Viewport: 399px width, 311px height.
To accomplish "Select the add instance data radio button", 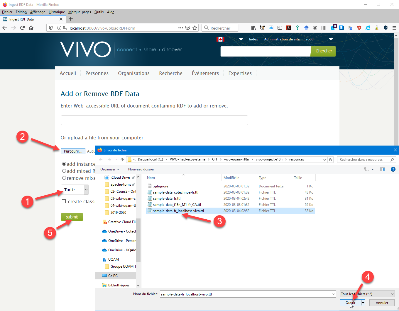I will (64, 164).
